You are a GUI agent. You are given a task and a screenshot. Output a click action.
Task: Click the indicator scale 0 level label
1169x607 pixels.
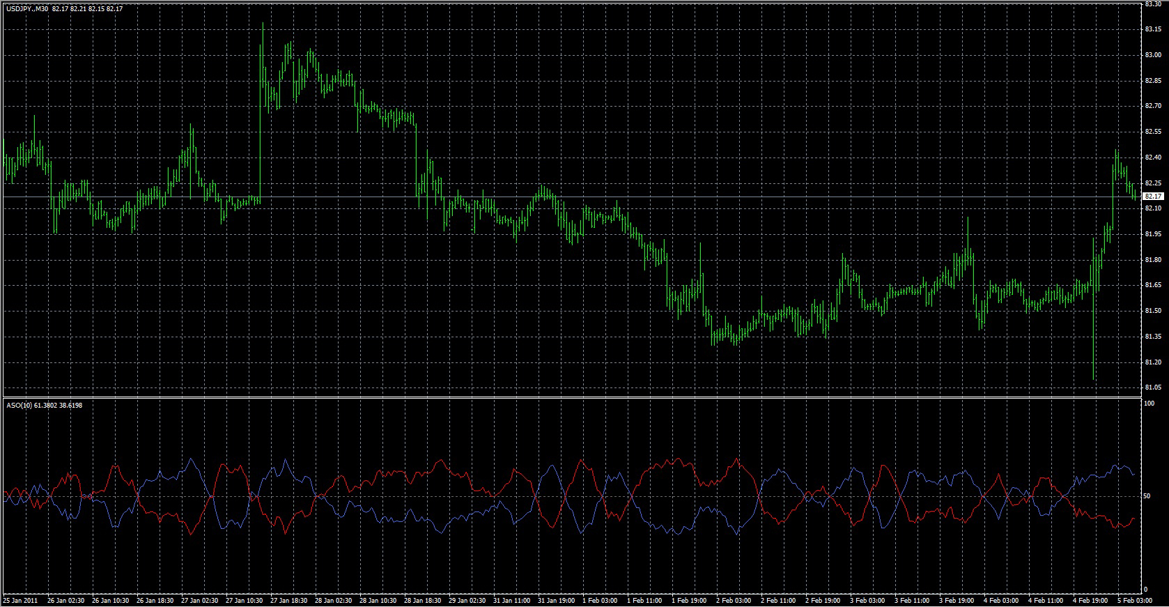(1146, 590)
